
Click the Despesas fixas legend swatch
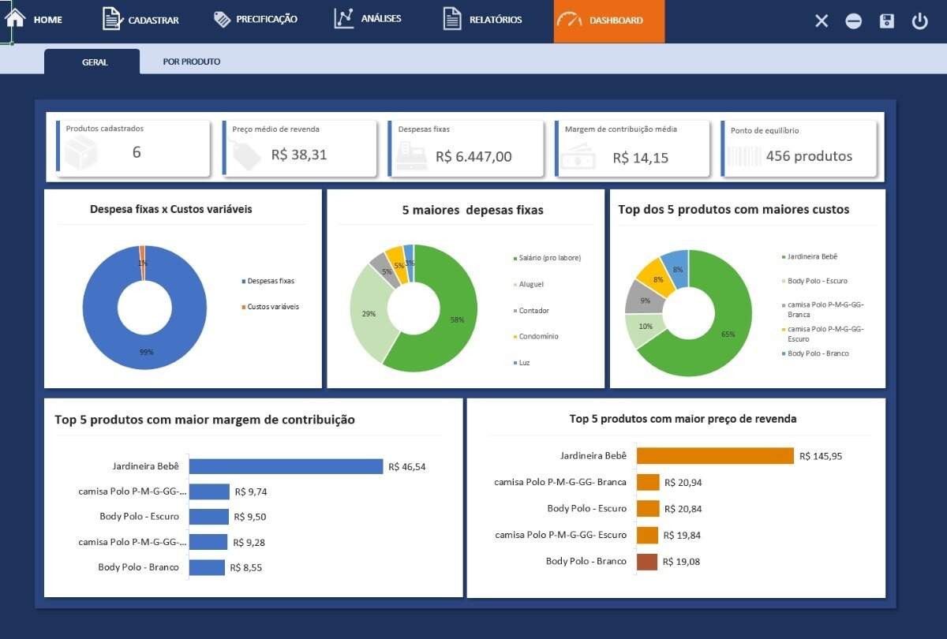tap(244, 281)
